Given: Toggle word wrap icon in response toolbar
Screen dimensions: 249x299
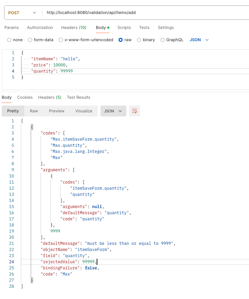Looking at the screenshot, I should [x=135, y=111].
